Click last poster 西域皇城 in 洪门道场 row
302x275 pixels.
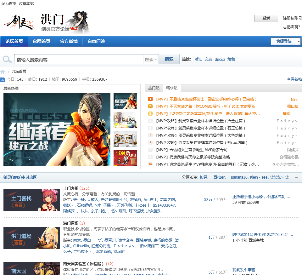click(256, 240)
